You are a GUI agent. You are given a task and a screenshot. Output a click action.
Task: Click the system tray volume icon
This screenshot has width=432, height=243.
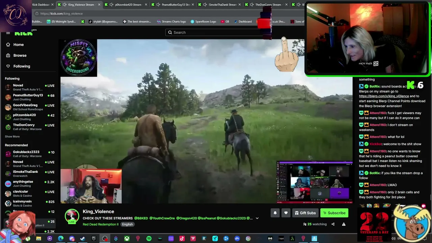point(394,239)
